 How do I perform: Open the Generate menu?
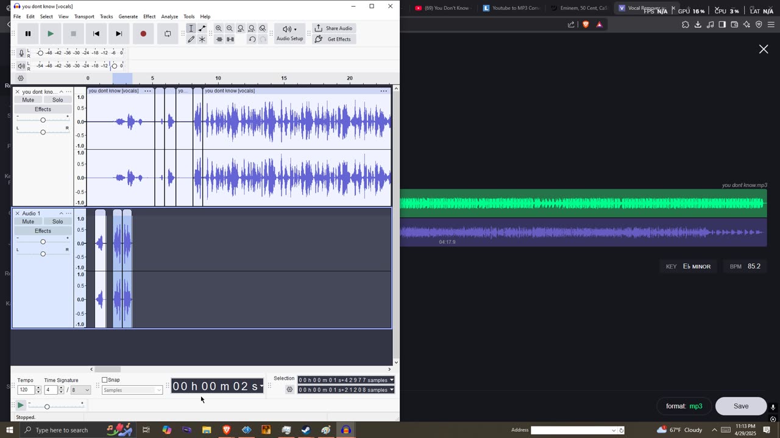pyautogui.click(x=128, y=16)
